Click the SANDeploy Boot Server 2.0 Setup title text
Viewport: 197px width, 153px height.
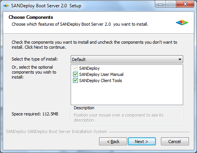coord(46,6)
